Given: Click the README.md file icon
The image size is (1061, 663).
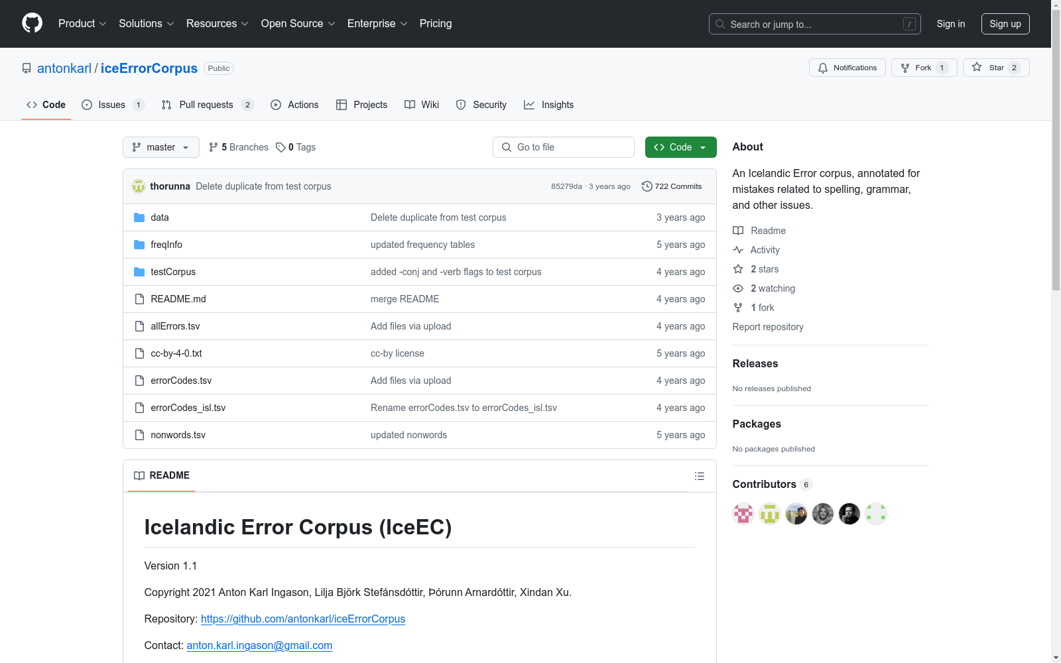Looking at the screenshot, I should pyautogui.click(x=139, y=299).
